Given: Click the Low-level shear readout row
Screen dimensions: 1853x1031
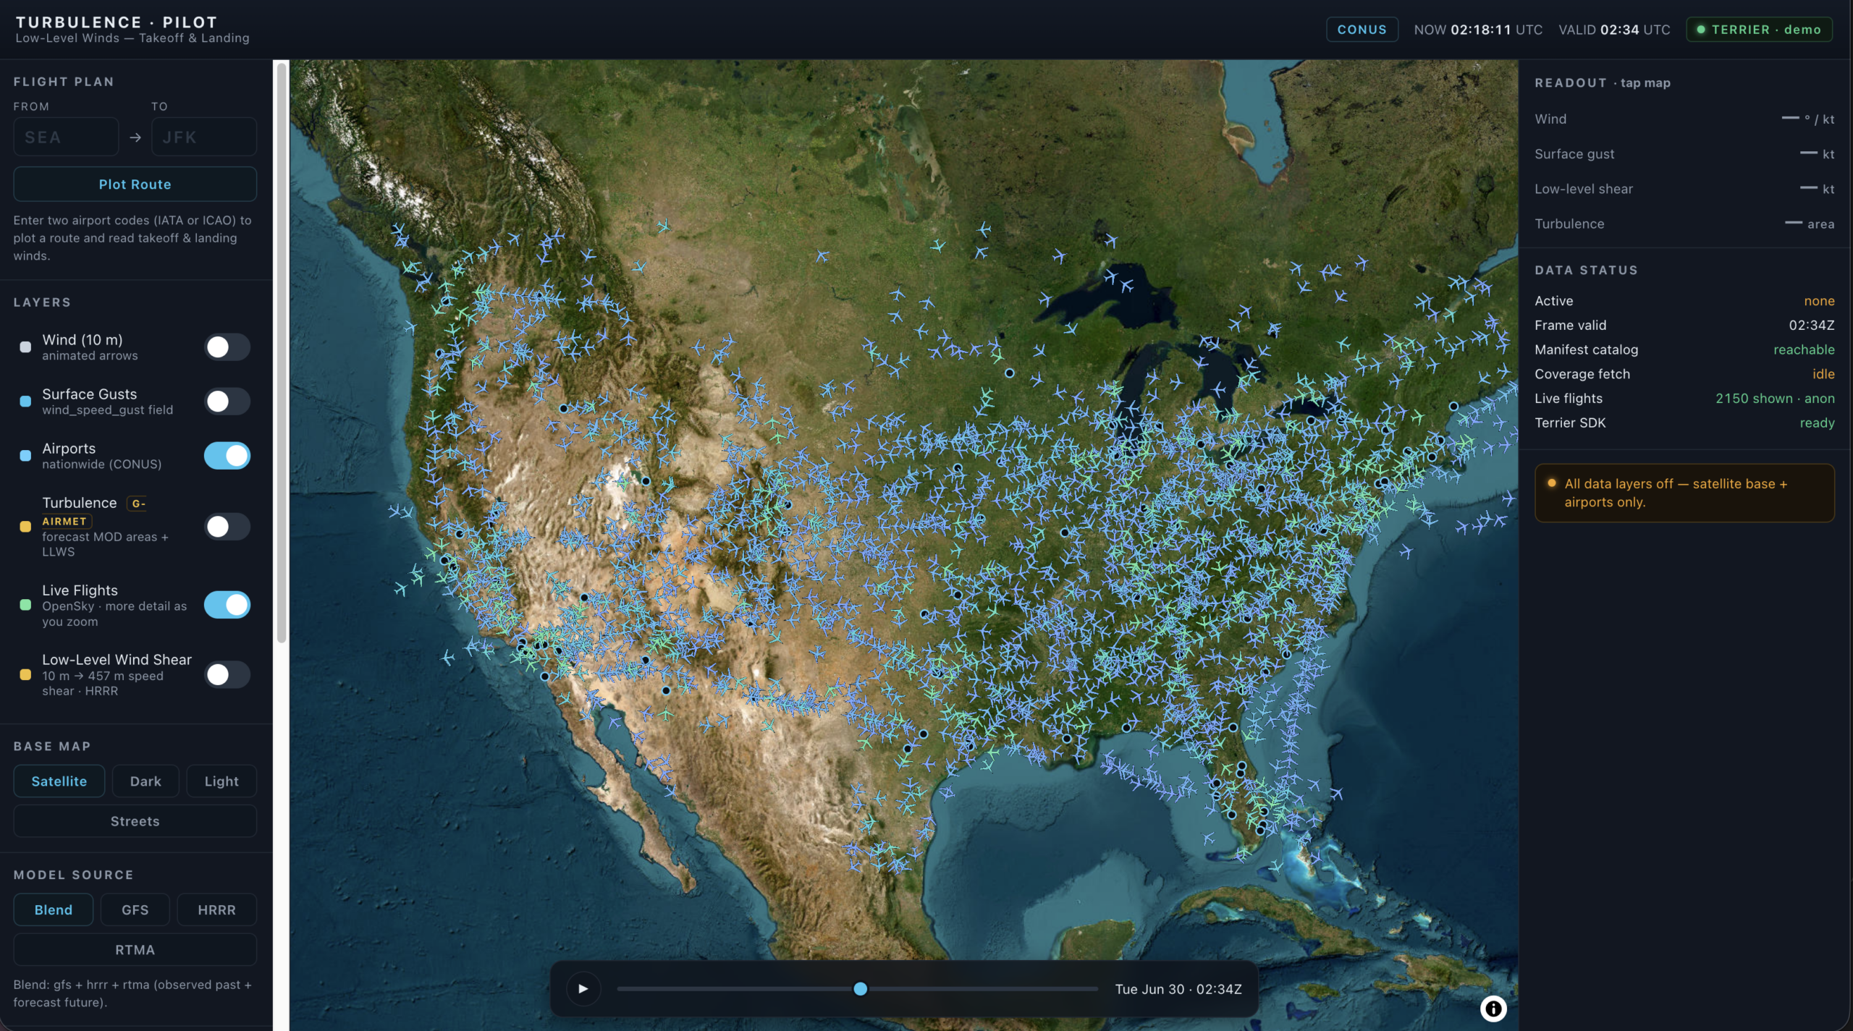Looking at the screenshot, I should pyautogui.click(x=1684, y=189).
